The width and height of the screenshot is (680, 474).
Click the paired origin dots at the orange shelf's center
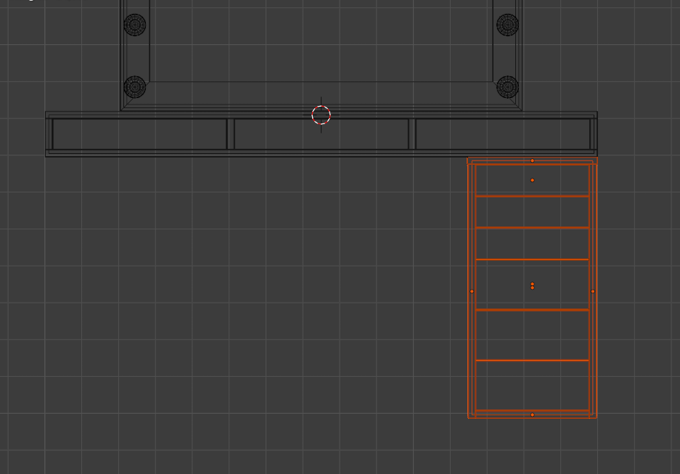click(533, 286)
